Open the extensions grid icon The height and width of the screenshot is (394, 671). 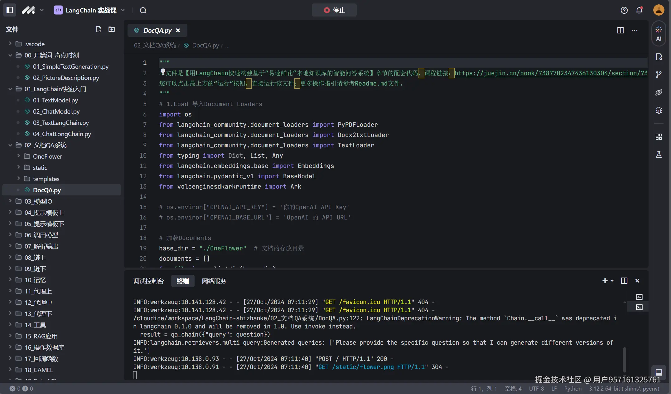tap(659, 137)
